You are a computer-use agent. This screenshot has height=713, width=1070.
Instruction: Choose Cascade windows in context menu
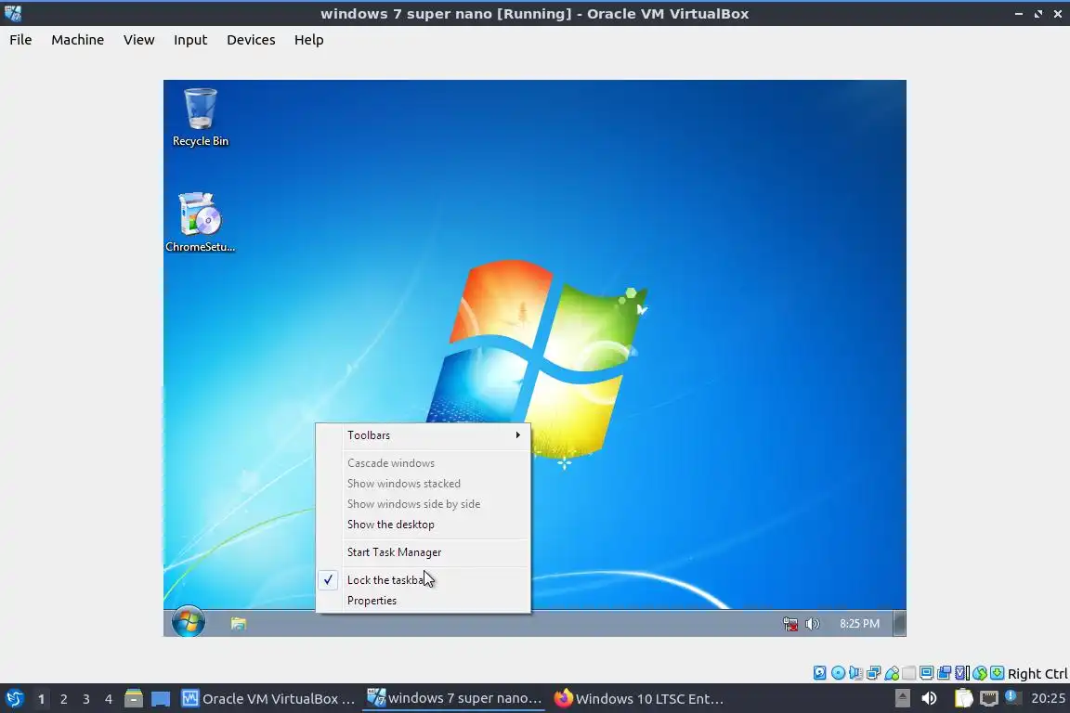424,462
